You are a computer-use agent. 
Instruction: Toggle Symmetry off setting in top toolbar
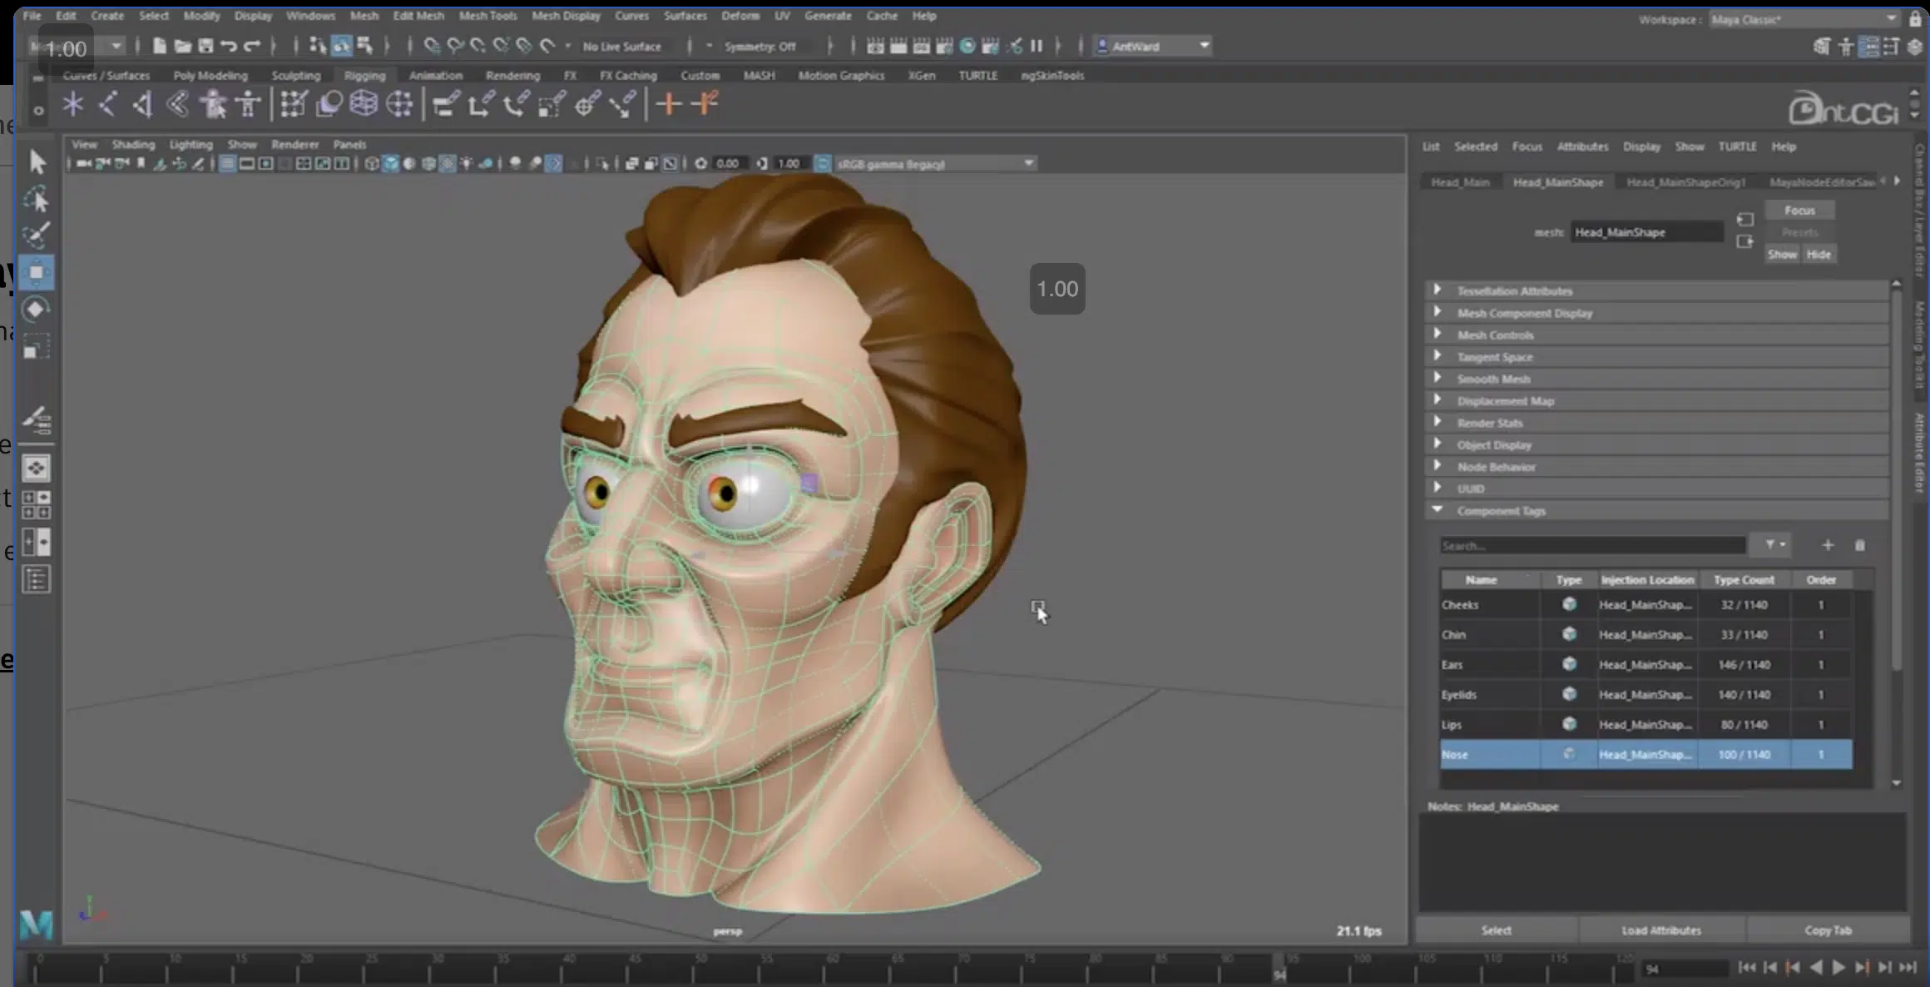coord(764,47)
